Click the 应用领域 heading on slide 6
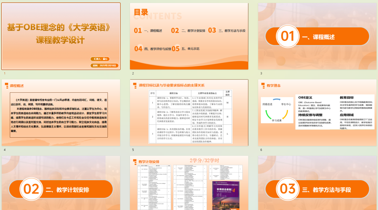 coord(347,115)
